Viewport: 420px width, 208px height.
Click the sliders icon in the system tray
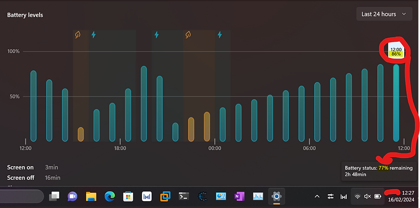point(330,197)
